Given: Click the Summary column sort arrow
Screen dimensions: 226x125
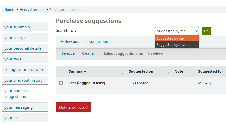Looking at the screenshot, I should (123, 74).
